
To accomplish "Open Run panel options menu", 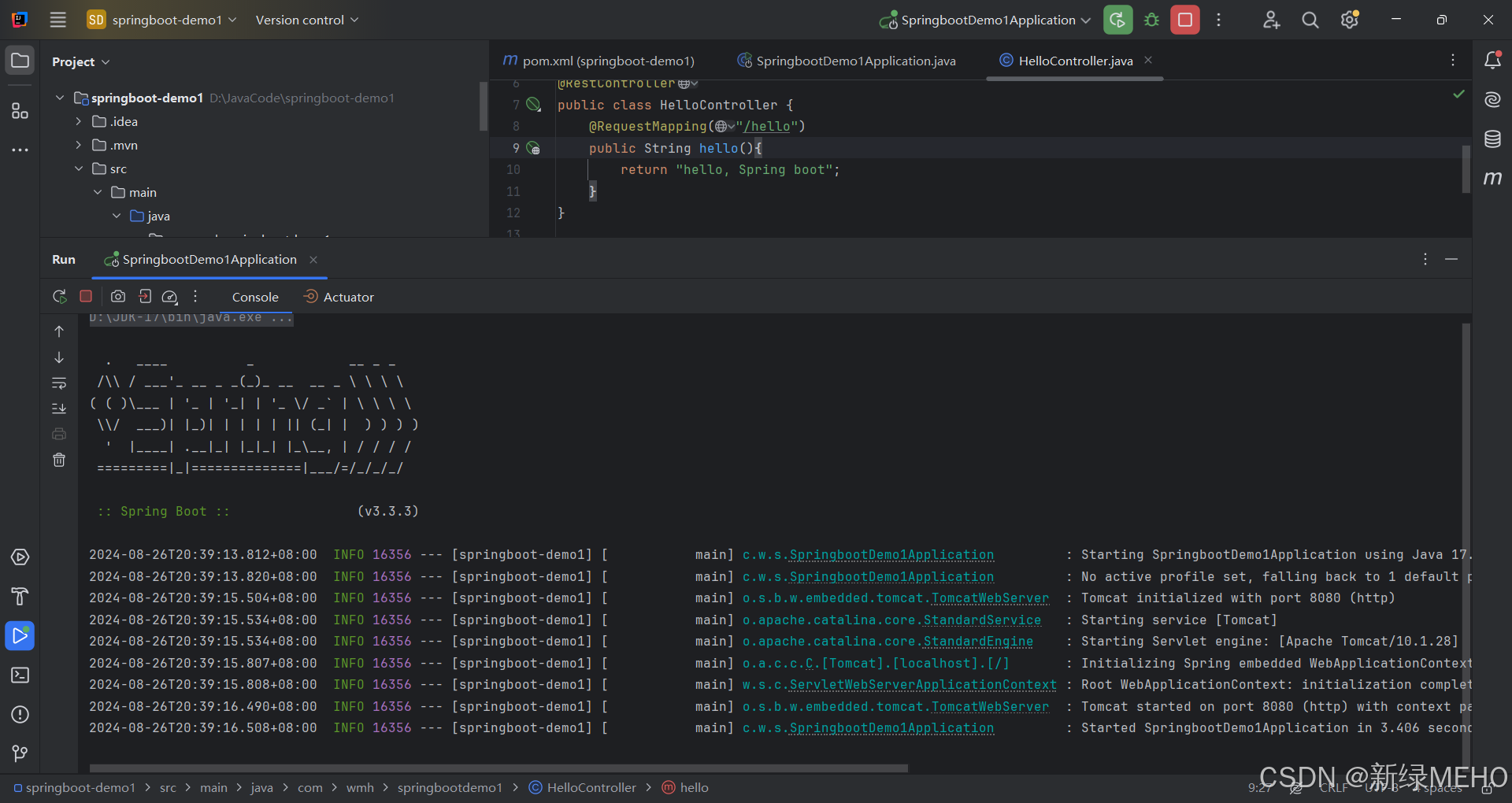I will 1425,259.
